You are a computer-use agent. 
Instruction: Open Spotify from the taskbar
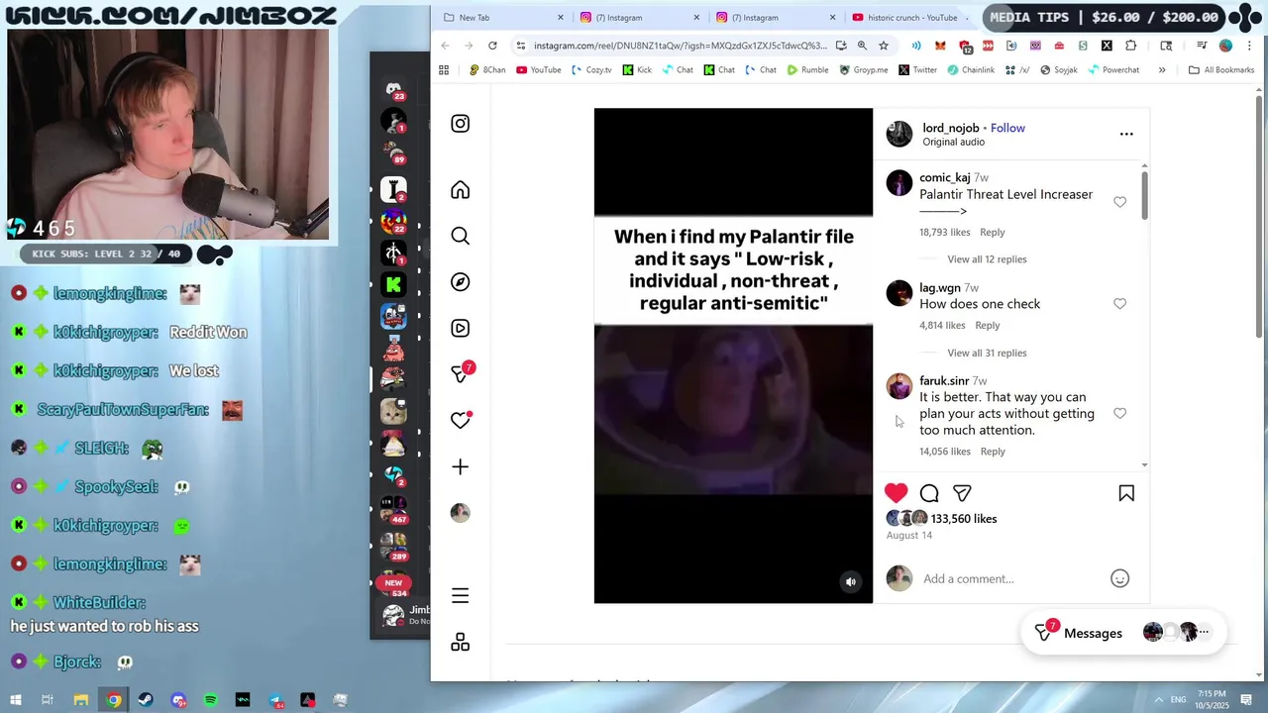click(211, 700)
